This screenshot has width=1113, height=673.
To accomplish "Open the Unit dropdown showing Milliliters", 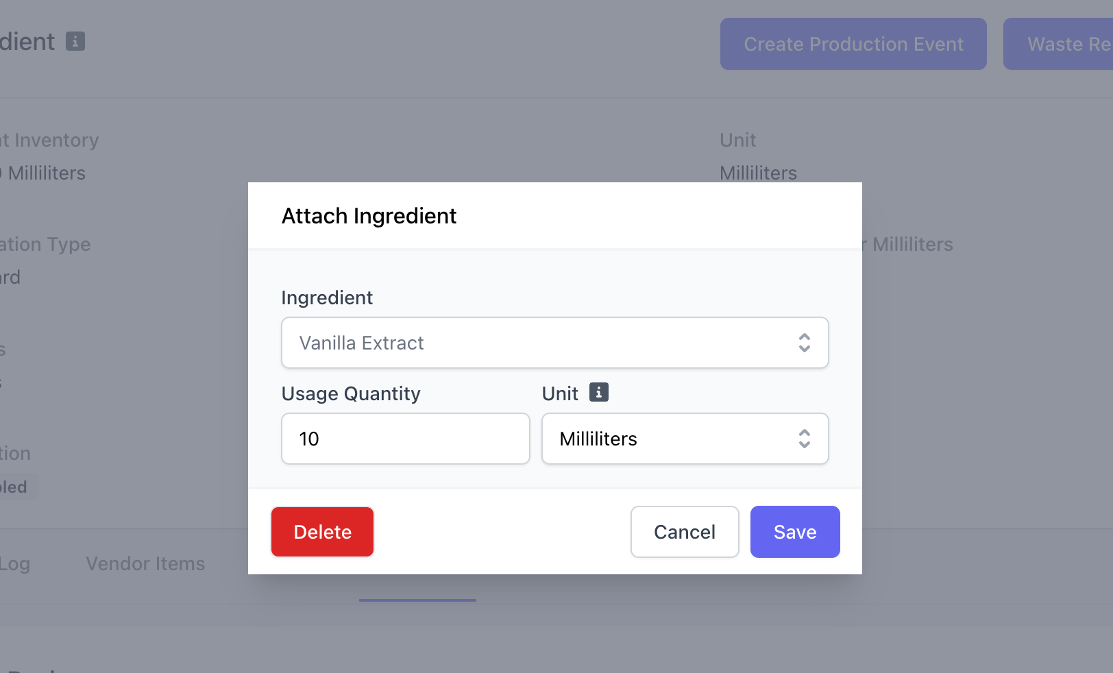I will click(685, 439).
